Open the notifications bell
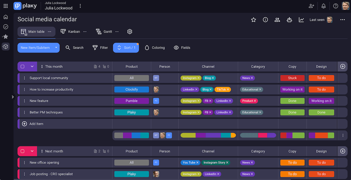The height and width of the screenshot is (180, 351). pos(324,6)
